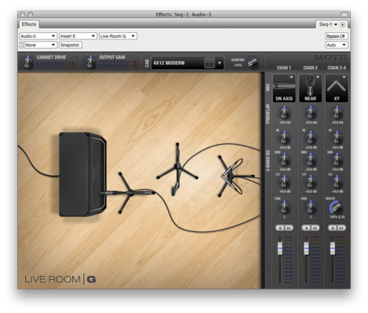Click the round arrow icon beside Seq-1
The width and height of the screenshot is (368, 313).
(x=342, y=24)
